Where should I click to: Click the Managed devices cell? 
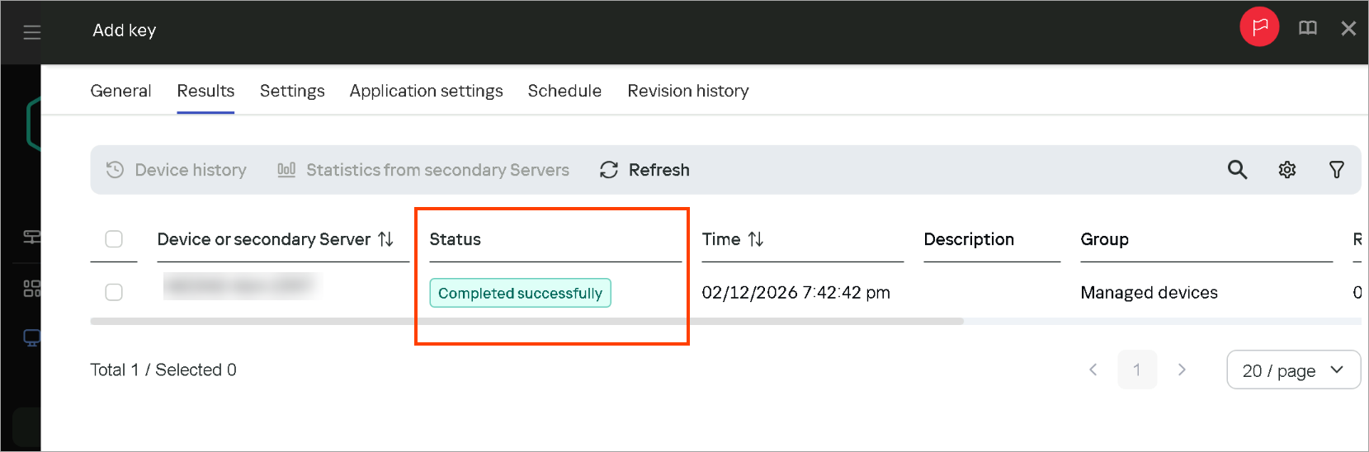click(1149, 293)
